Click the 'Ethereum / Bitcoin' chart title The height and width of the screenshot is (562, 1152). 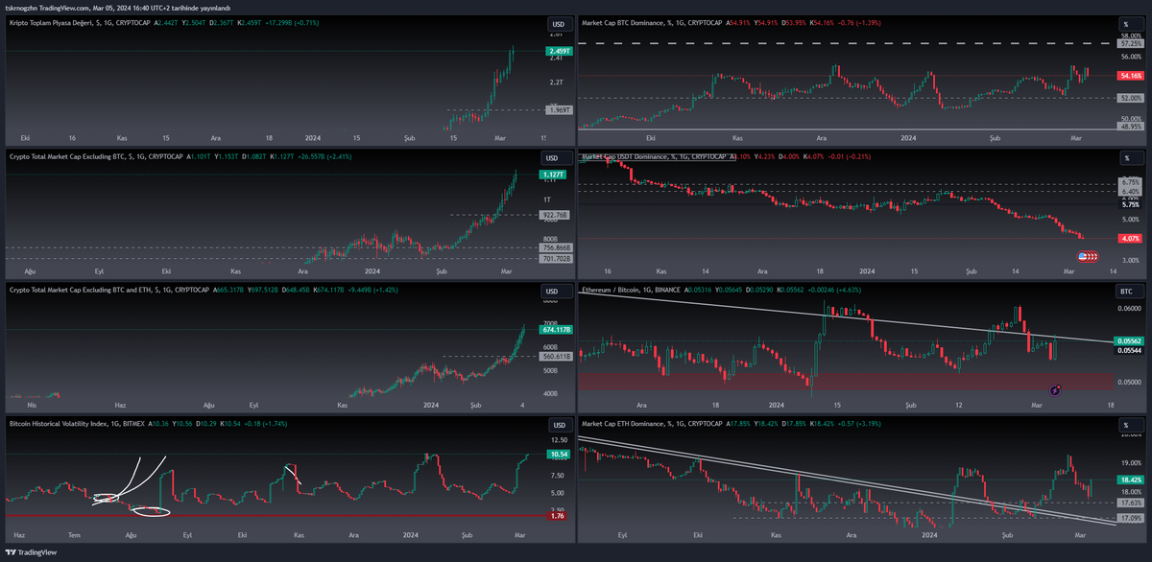pyautogui.click(x=612, y=288)
